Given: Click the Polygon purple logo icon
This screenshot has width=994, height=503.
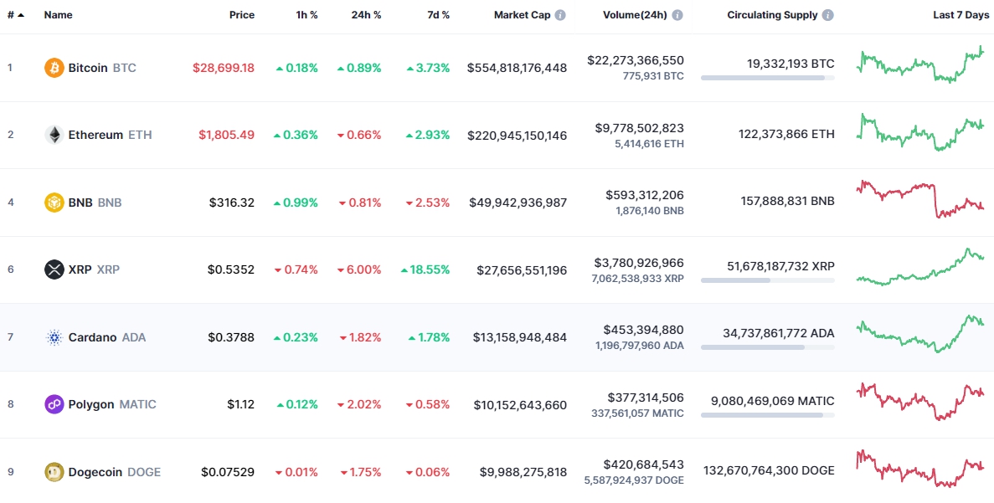Looking at the screenshot, I should 54,405.
